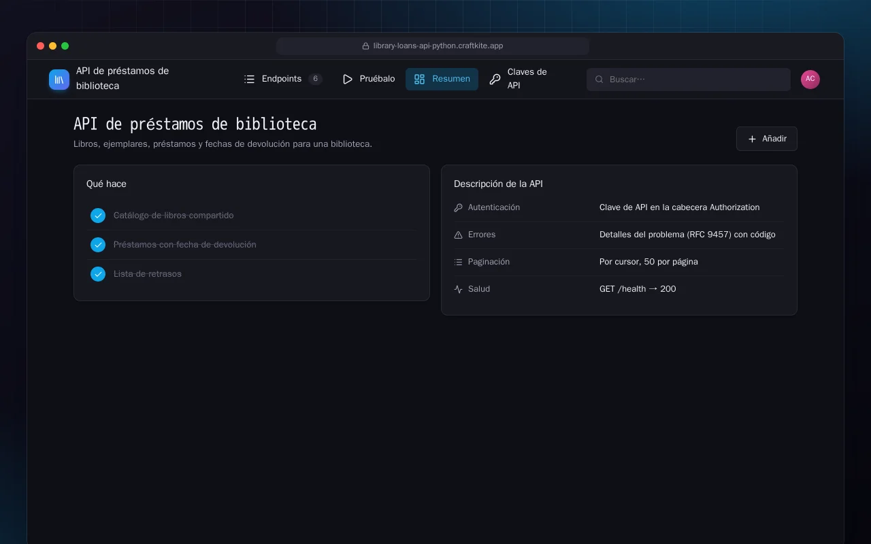This screenshot has height=544, width=871.
Task: Click the 'Catálogo de libros compartido' text
Action: pyautogui.click(x=174, y=216)
